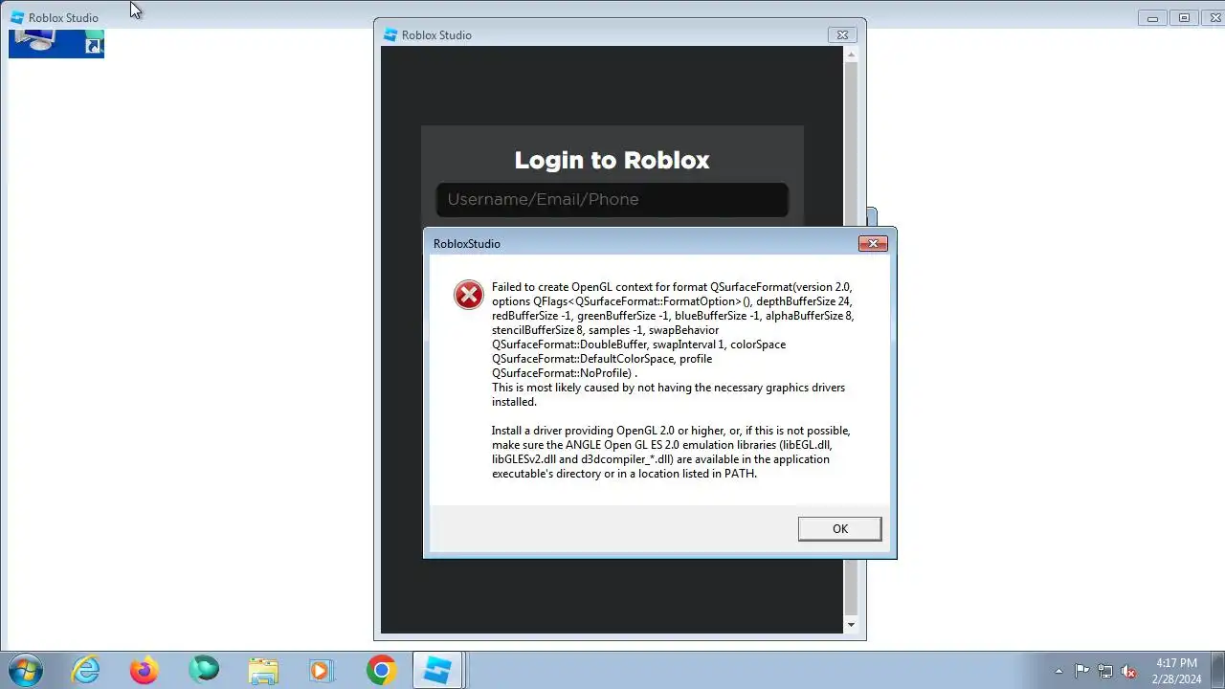The height and width of the screenshot is (689, 1225).
Task: Click the Roblox Studio logo in main titlebar
Action: point(17,17)
